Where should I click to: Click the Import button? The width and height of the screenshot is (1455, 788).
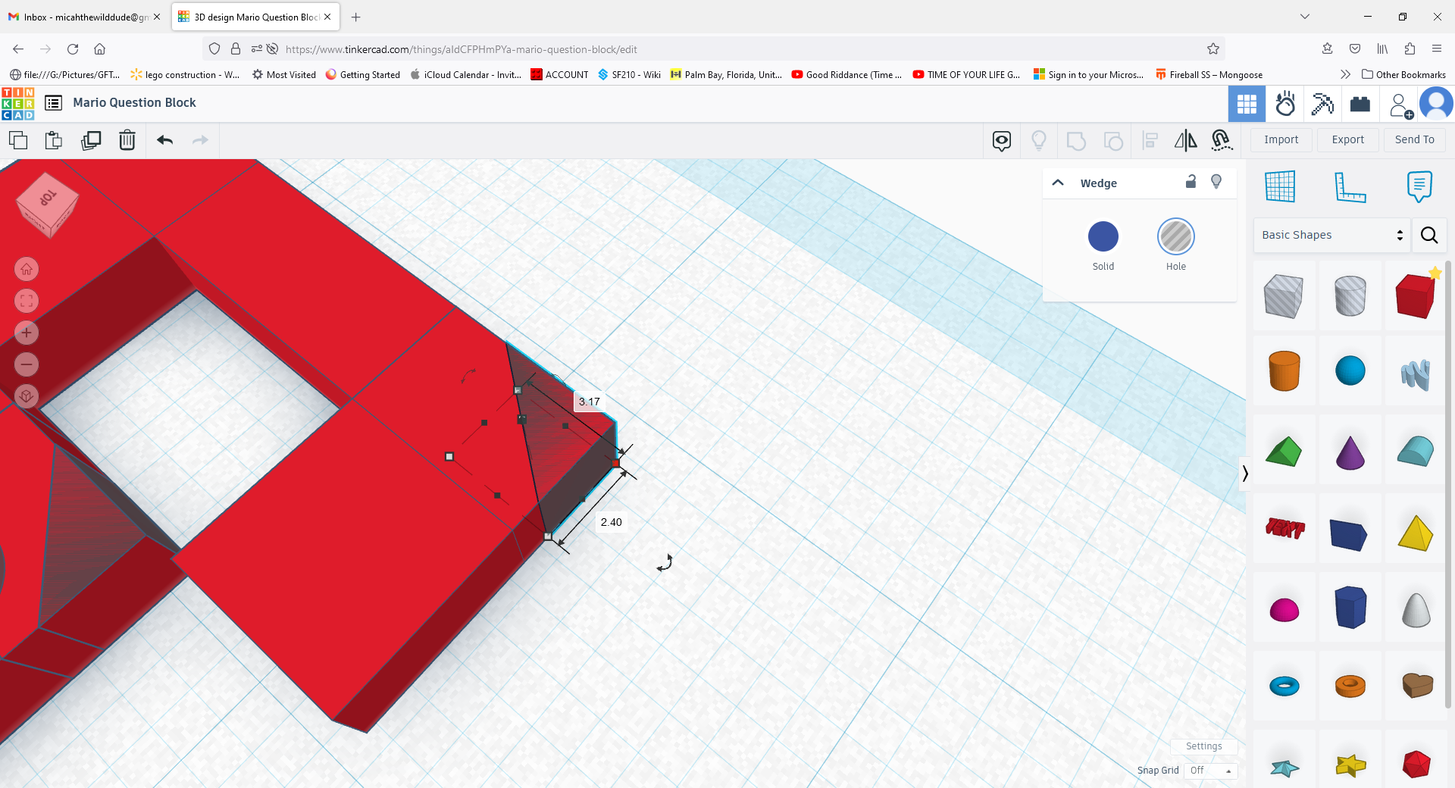tap(1281, 139)
